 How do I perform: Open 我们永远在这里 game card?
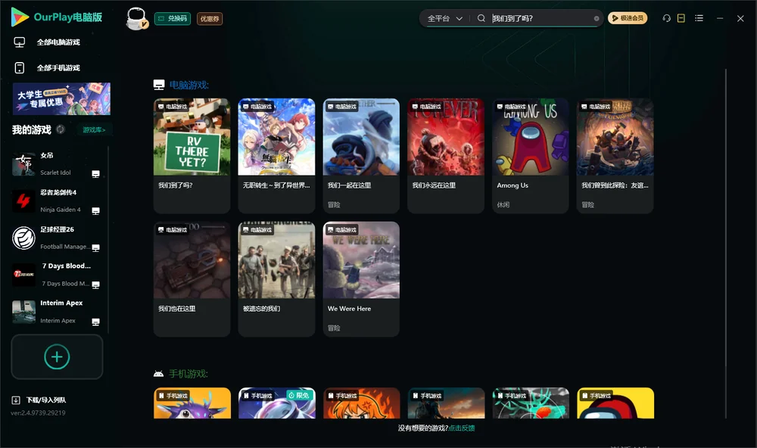coord(446,155)
